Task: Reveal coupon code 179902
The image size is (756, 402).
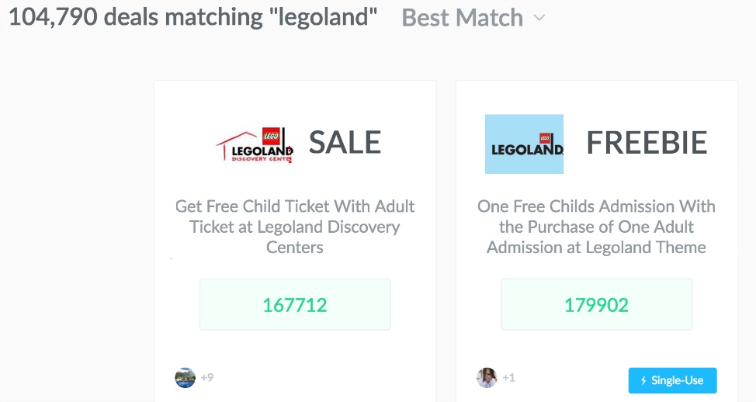Action: tap(596, 305)
